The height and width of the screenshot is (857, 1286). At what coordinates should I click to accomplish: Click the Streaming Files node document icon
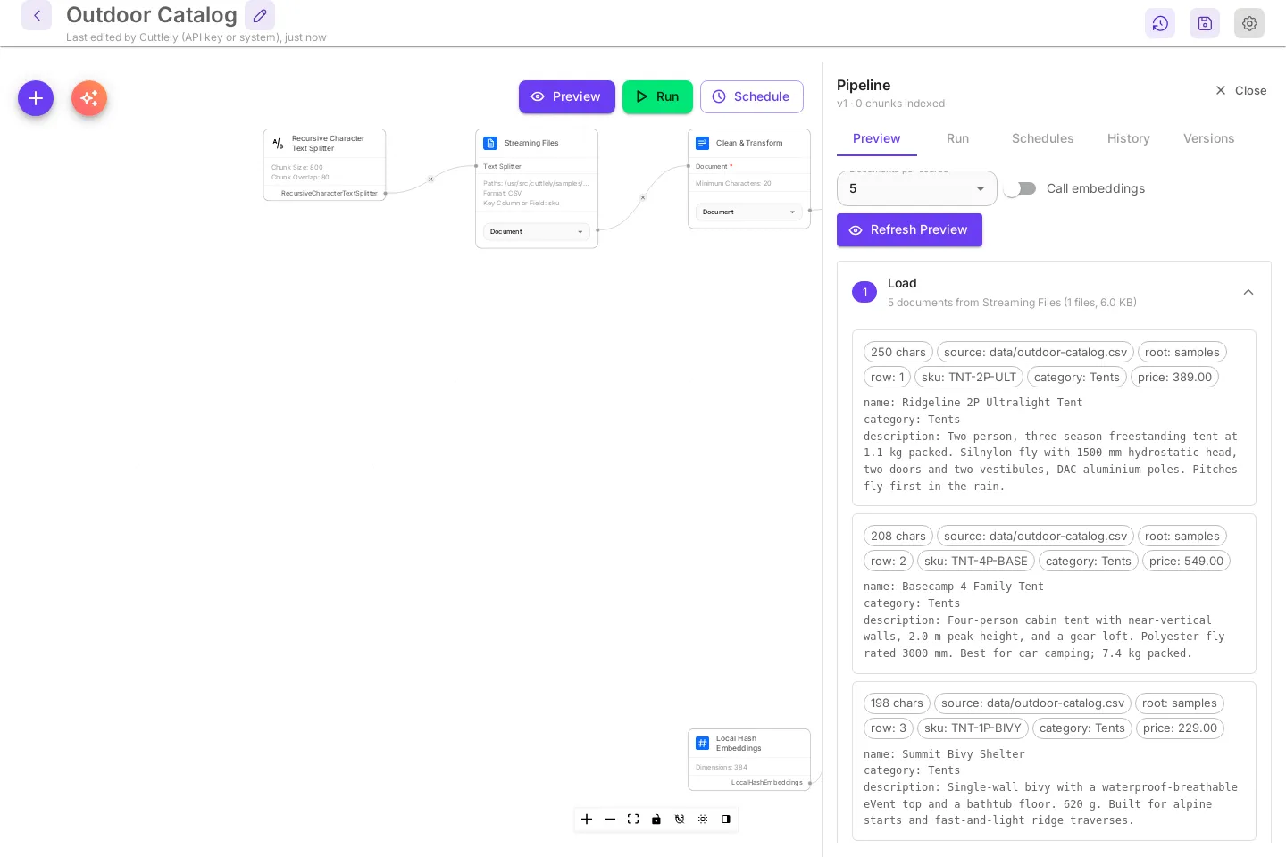click(x=490, y=143)
